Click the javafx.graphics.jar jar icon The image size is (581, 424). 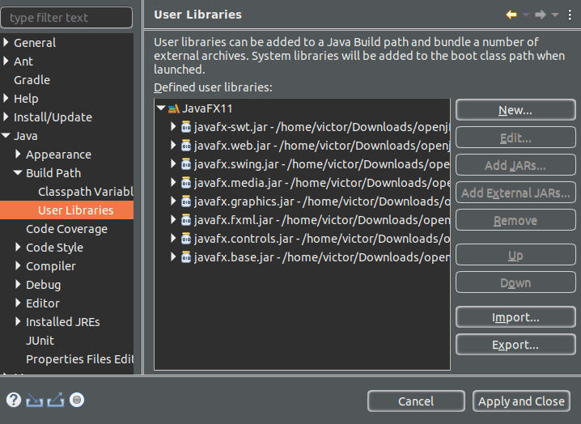click(x=186, y=201)
